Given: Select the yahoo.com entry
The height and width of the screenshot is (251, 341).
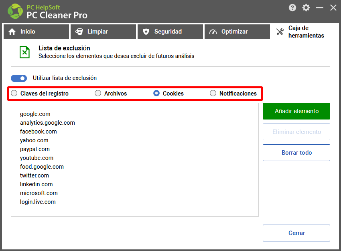Looking at the screenshot, I should [x=34, y=140].
